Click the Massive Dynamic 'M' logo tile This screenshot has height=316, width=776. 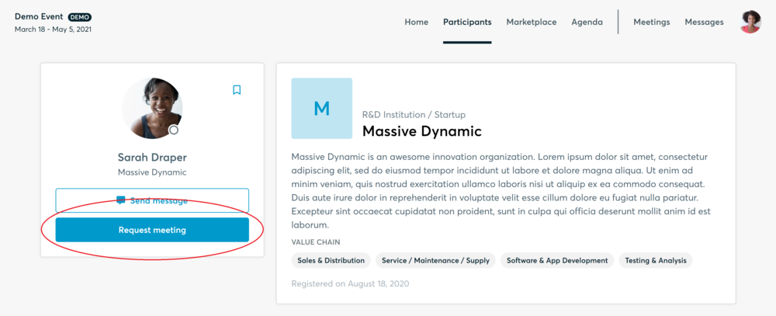pyautogui.click(x=322, y=108)
